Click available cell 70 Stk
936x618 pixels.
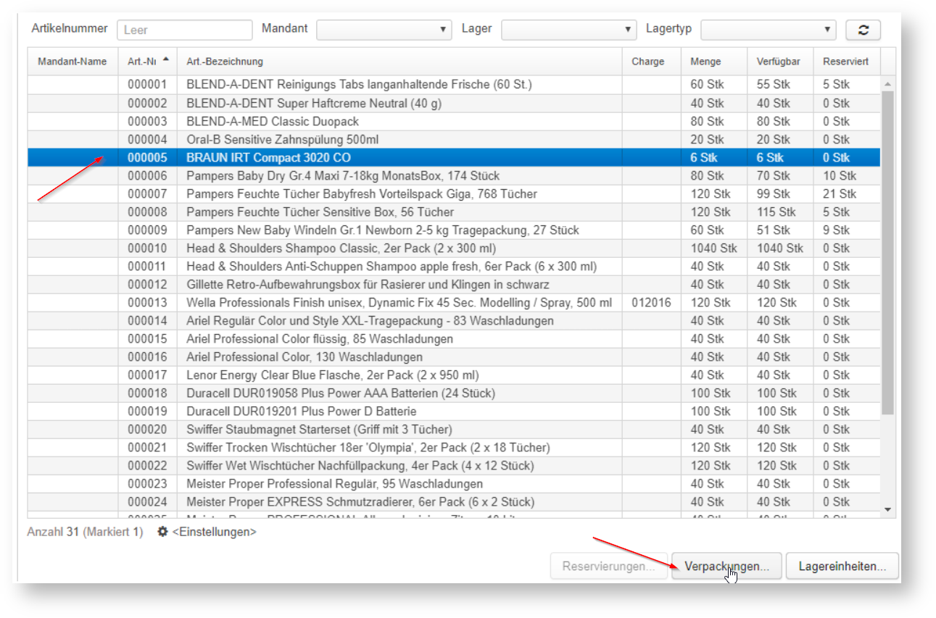[774, 175]
